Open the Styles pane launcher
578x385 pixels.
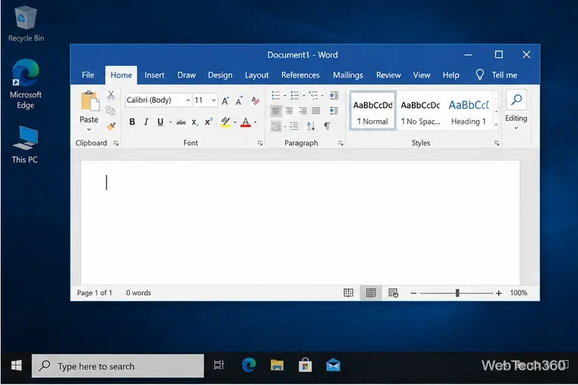497,143
